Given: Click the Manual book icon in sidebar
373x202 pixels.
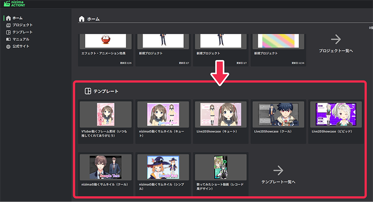Looking at the screenshot, I should 8,40.
